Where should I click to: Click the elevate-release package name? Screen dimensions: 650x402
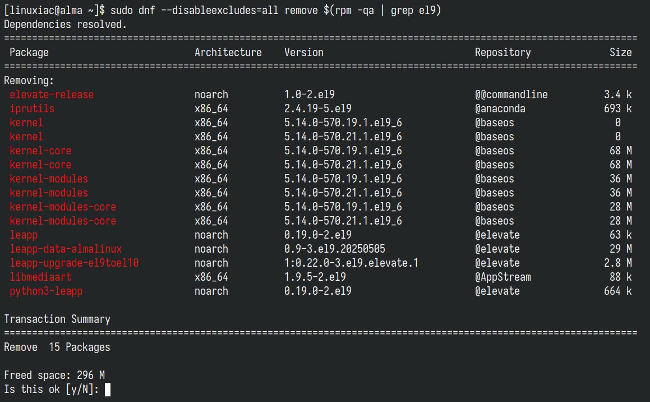[x=52, y=94]
